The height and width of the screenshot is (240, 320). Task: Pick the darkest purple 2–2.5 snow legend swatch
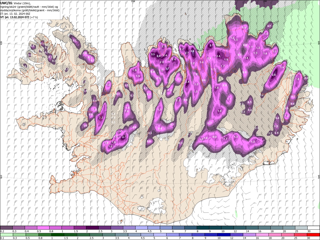(x=92, y=228)
